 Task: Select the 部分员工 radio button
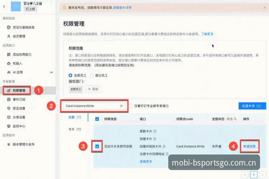click(x=92, y=75)
